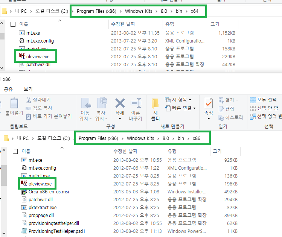282x237 pixels.
Task: Sort by 크기 column in x64 window
Action: [215, 24]
